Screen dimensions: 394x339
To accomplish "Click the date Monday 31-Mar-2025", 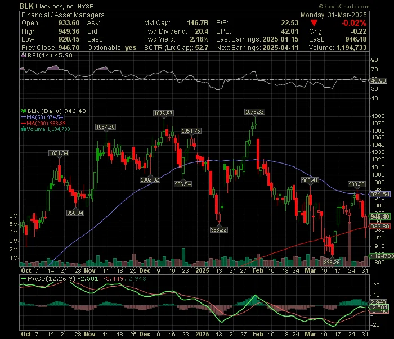I will pos(334,15).
